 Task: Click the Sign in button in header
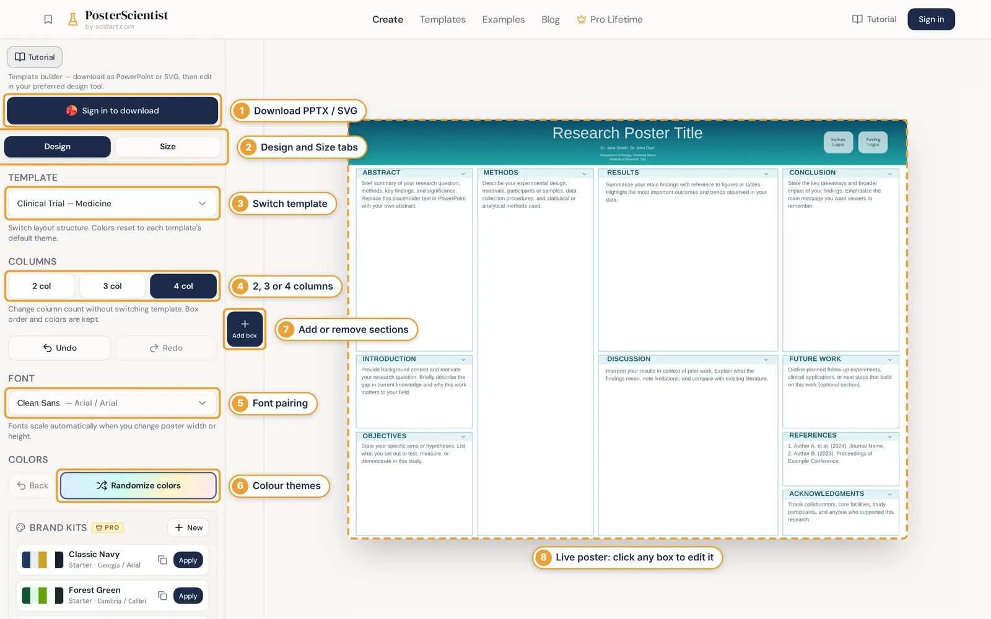pyautogui.click(x=931, y=19)
